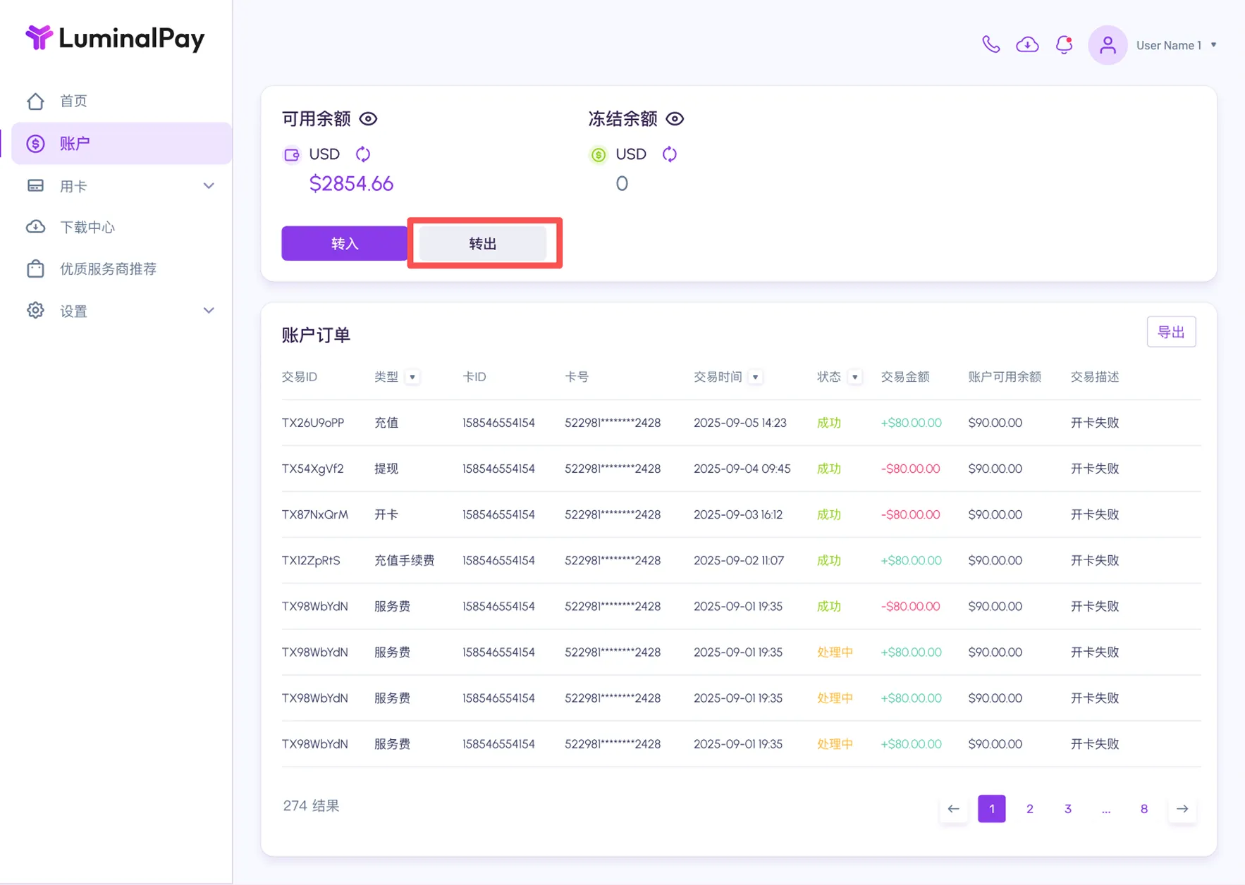Click the 提现 type cell
Viewport: 1245px width, 885px height.
click(386, 469)
